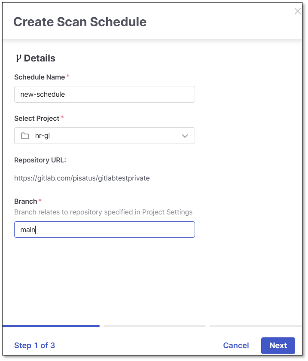Image resolution: width=308 pixels, height=361 pixels.
Task: Click the folder icon in project selector
Action: 25,136
